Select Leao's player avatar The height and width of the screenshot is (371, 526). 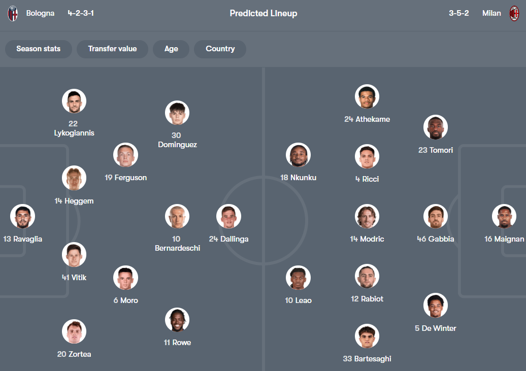coord(299,278)
